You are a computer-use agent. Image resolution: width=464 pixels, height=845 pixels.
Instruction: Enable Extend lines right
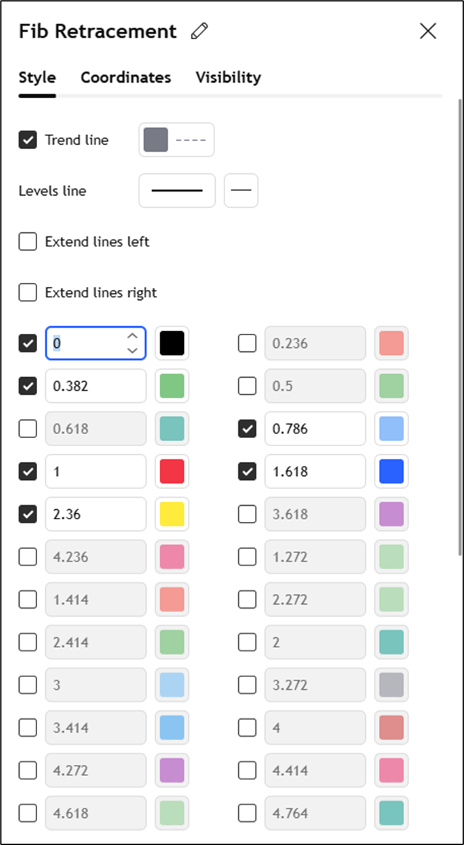click(x=28, y=292)
